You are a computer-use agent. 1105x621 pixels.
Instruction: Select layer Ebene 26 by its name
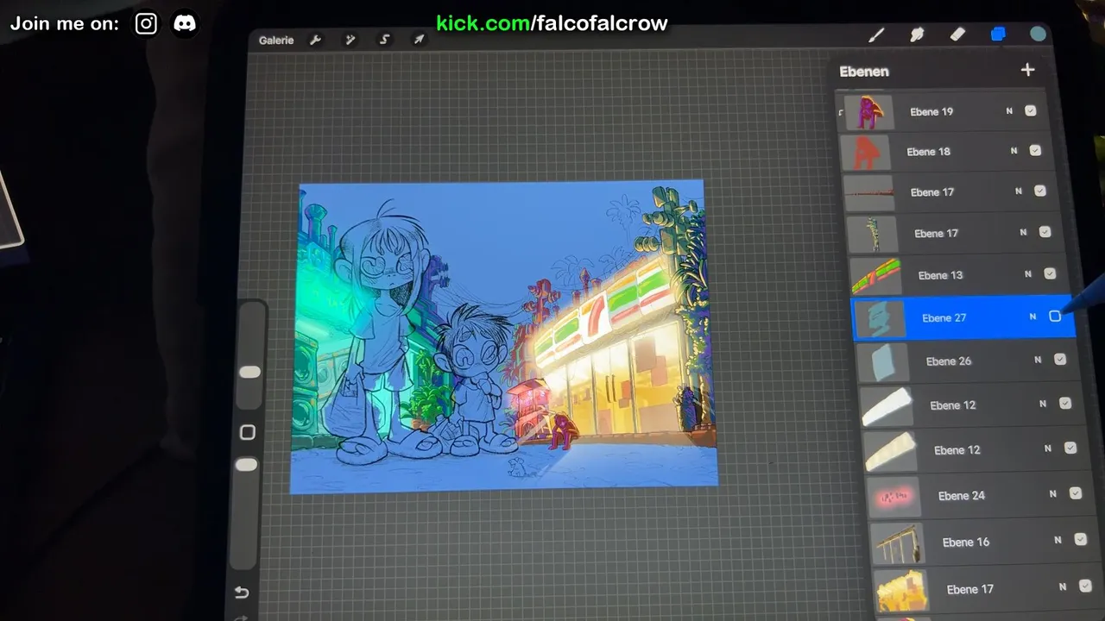[x=949, y=361]
